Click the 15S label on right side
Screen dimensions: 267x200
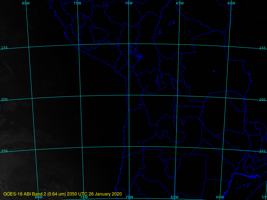click(262, 48)
